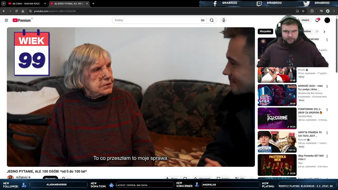Screen dimensions: 338x190
Task: Bookmark this page with the star
Action: click(x=303, y=11)
